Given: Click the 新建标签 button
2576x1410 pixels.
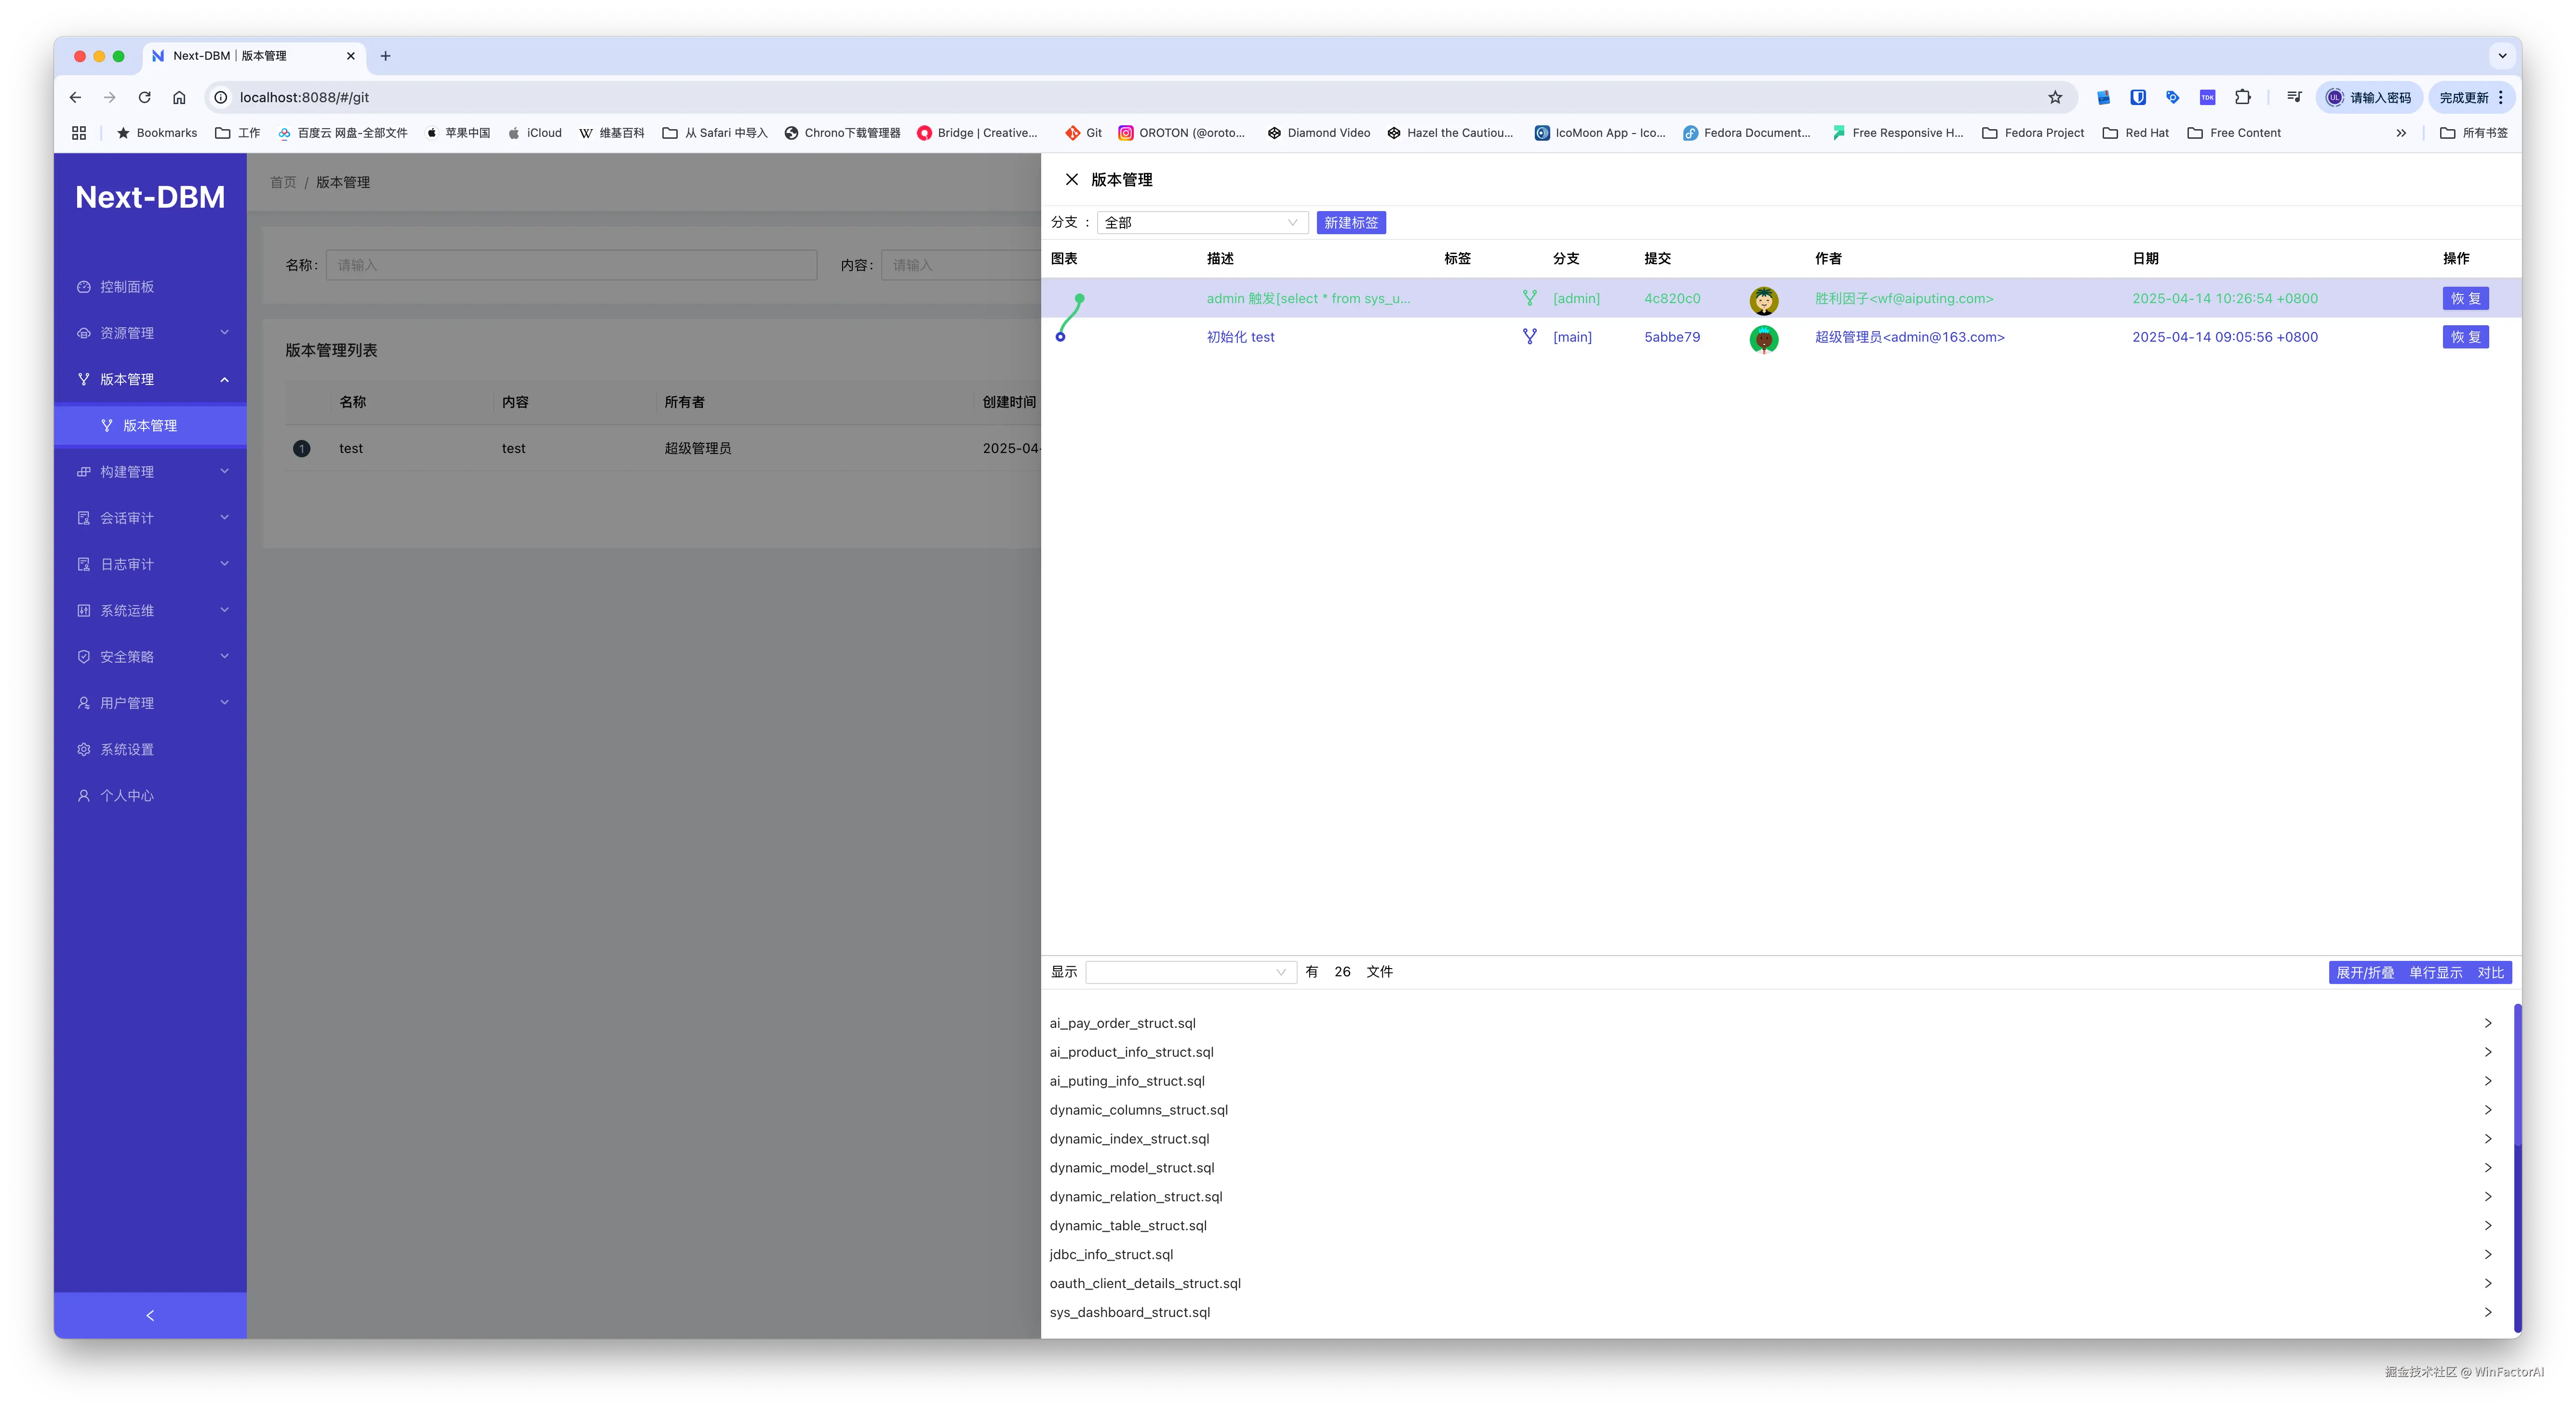Looking at the screenshot, I should (1350, 223).
